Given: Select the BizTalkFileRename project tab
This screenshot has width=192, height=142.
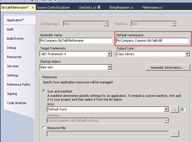Looking at the screenshot, I should [x=15, y=7].
